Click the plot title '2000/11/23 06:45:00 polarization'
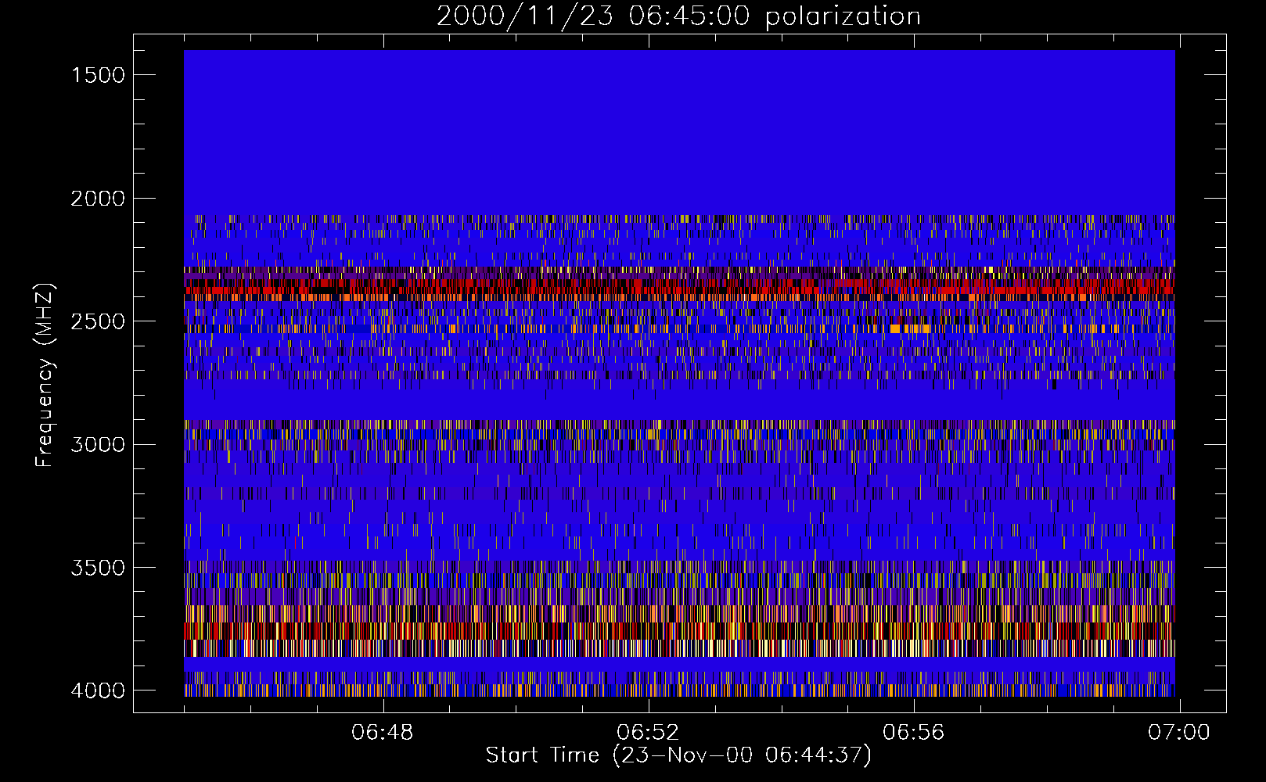 pos(678,16)
